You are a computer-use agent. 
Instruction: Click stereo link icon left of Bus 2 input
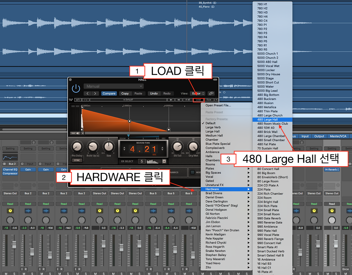click(4, 164)
